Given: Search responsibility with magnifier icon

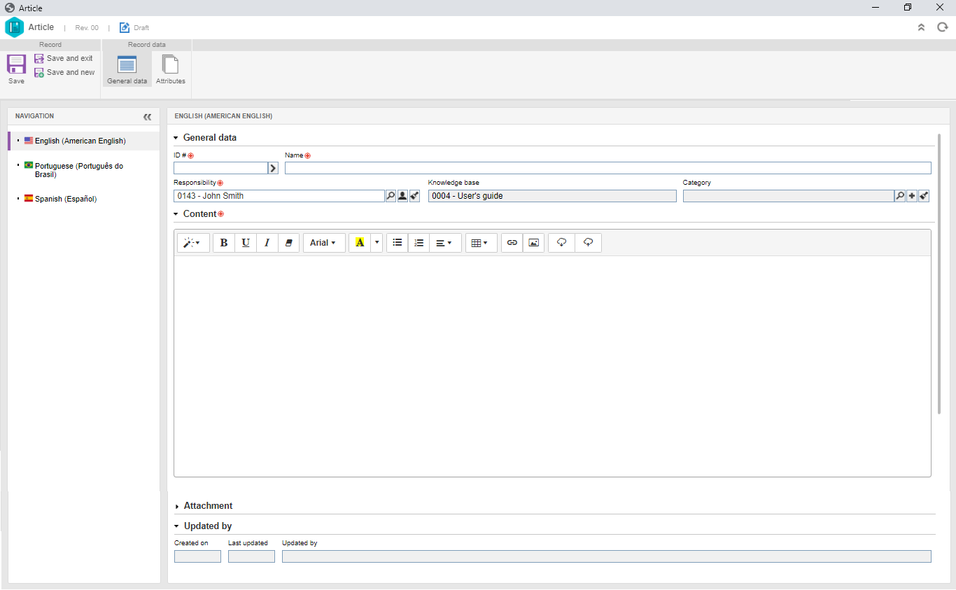Looking at the screenshot, I should pos(391,196).
